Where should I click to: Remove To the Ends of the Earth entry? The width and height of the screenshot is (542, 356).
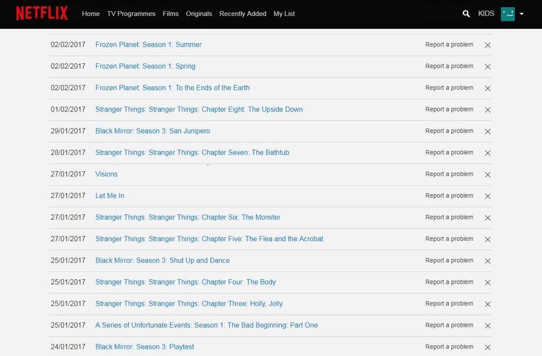pos(488,88)
